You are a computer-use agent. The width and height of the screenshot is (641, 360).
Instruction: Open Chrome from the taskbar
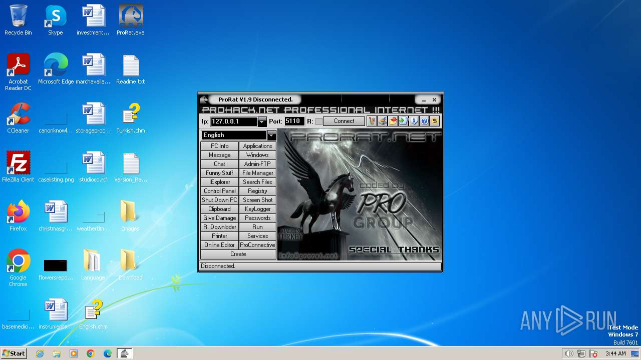point(91,353)
